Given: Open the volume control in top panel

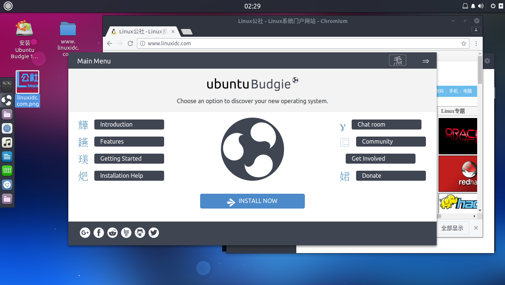Looking at the screenshot, I should 481,6.
